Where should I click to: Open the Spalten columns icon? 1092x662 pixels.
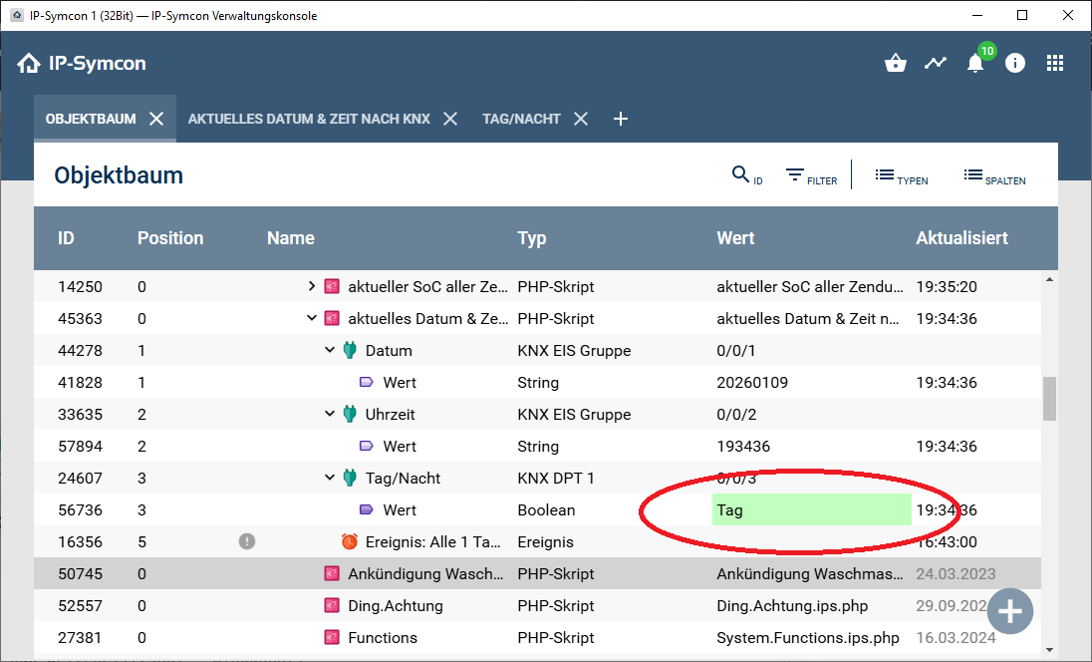coord(973,175)
